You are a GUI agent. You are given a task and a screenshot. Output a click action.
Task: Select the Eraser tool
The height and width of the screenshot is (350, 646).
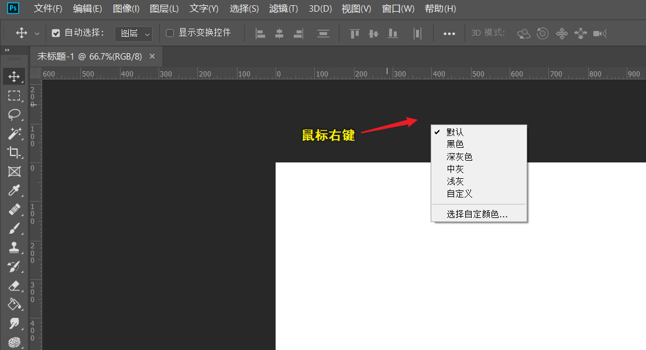pos(15,286)
